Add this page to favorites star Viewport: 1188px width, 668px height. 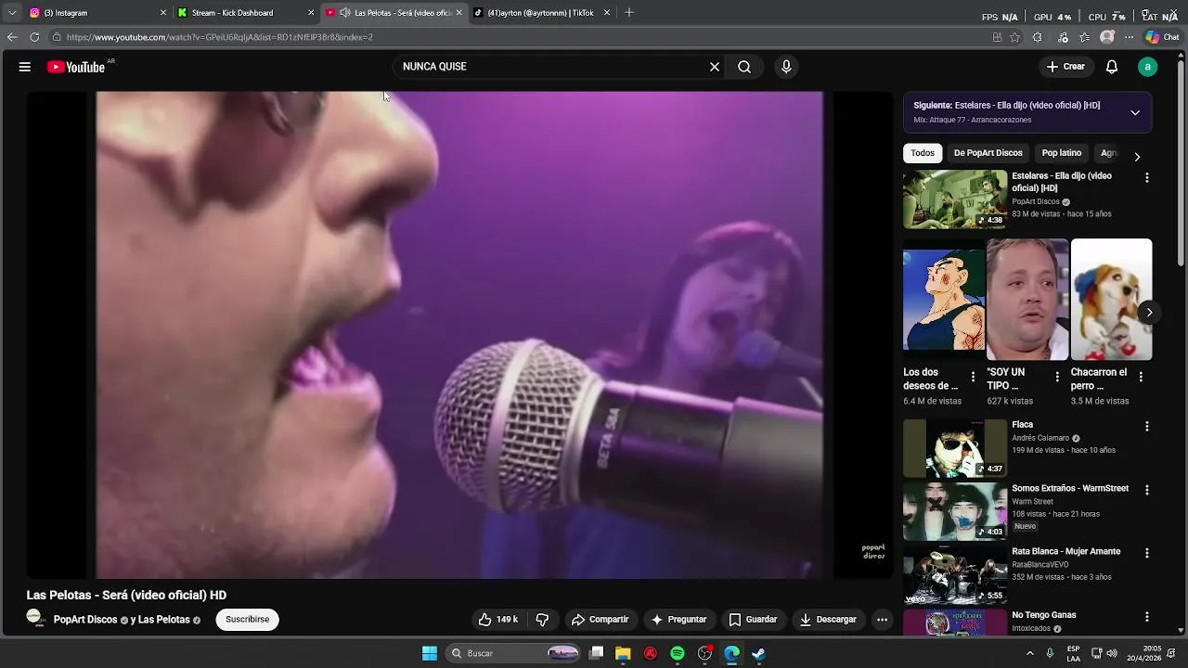pos(1015,37)
